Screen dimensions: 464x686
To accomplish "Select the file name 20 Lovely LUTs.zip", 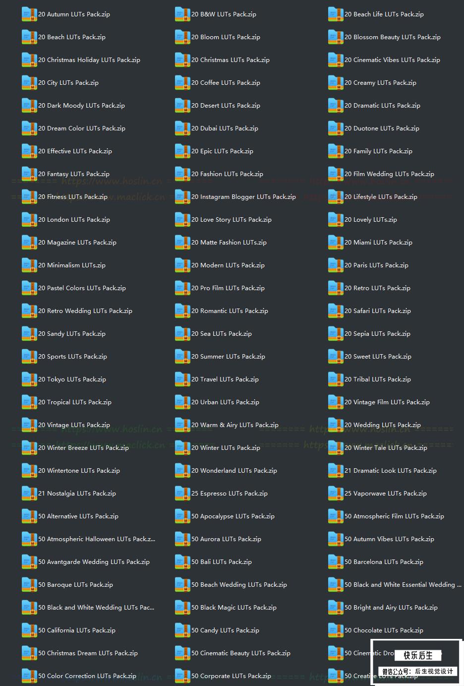I will 371,220.
